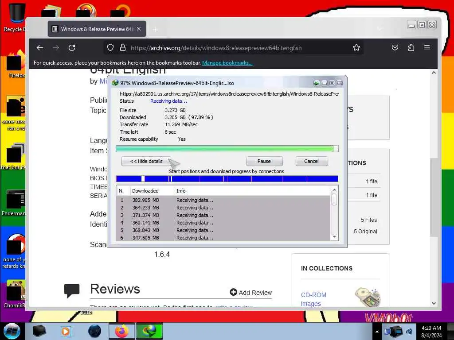View site security padlock info
The image size is (454, 340).
(123, 48)
